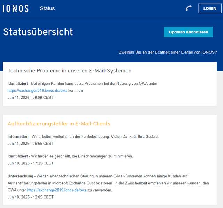Open 'Zweifeln Sie an der Echtheit' link

pos(168,52)
